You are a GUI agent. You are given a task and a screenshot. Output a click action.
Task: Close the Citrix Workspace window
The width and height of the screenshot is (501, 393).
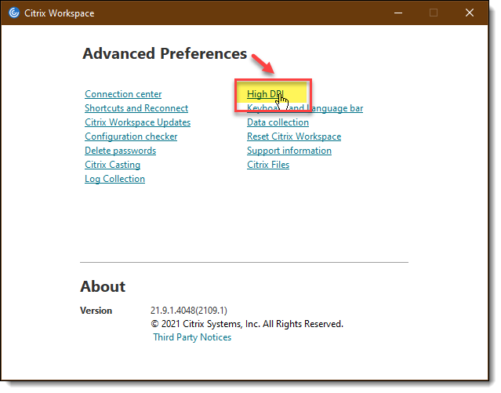[470, 13]
